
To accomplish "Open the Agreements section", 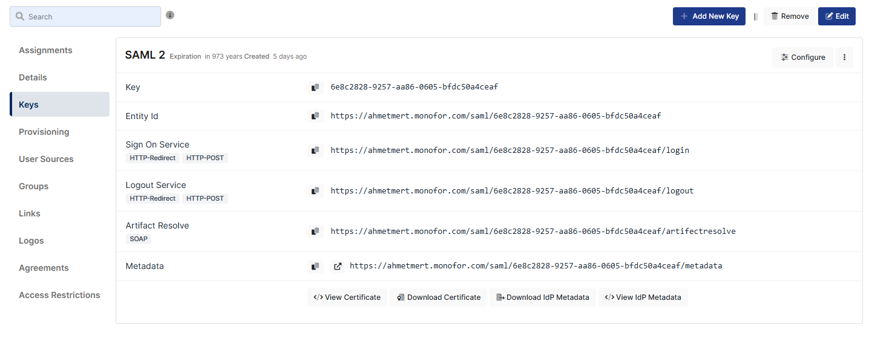I will pyautogui.click(x=59, y=268).
